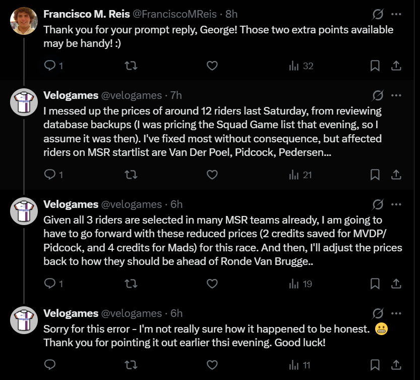420x380 pixels.
Task: Retweet the reduced prices Velogames tweet
Action: [x=131, y=284]
